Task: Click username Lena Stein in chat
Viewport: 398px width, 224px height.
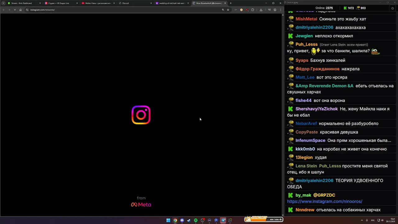Action: tap(306, 166)
